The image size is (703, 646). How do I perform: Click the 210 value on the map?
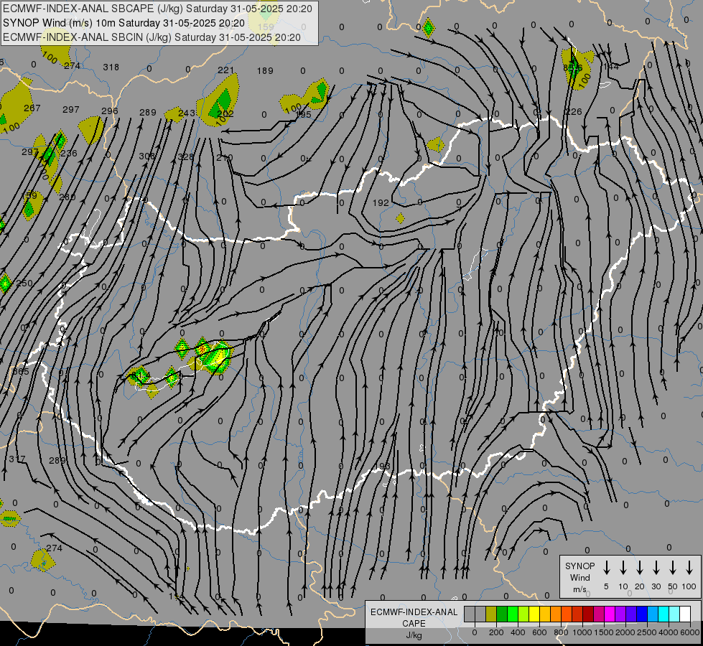pyautogui.click(x=225, y=158)
